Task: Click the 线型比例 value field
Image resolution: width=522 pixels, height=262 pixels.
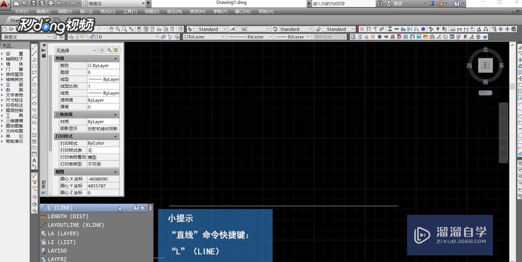Action: coord(103,86)
